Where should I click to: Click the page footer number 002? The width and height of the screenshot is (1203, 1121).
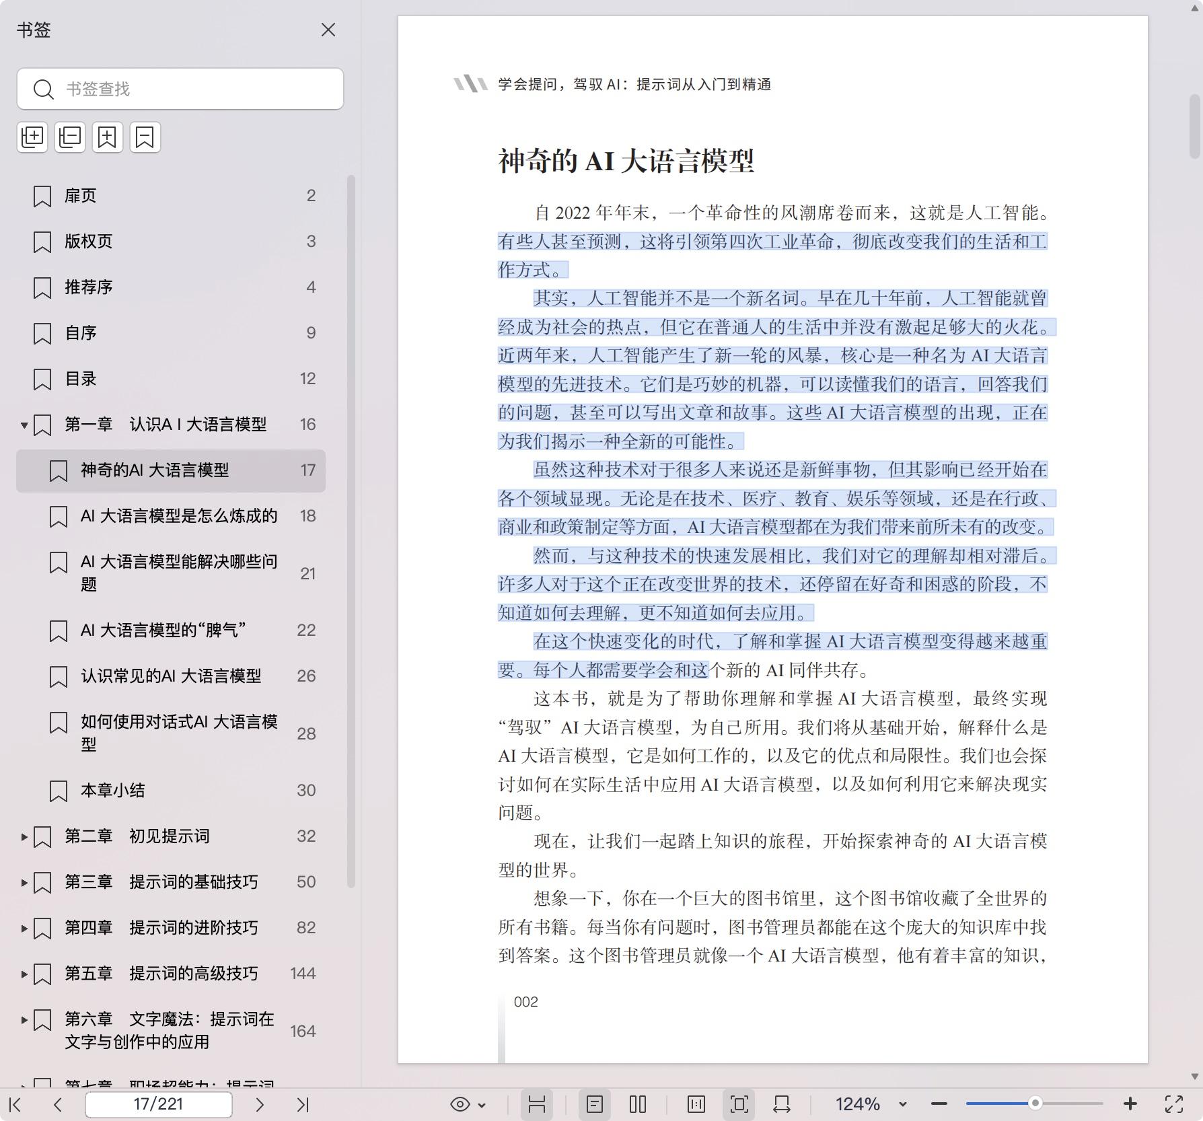[525, 1002]
